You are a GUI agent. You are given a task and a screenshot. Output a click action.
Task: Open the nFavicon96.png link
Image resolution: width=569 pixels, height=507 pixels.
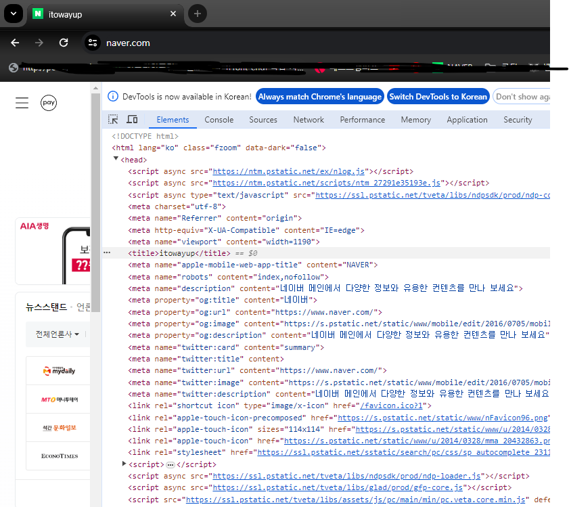point(442,418)
